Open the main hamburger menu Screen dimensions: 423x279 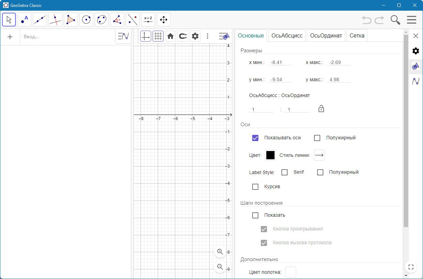tap(411, 20)
